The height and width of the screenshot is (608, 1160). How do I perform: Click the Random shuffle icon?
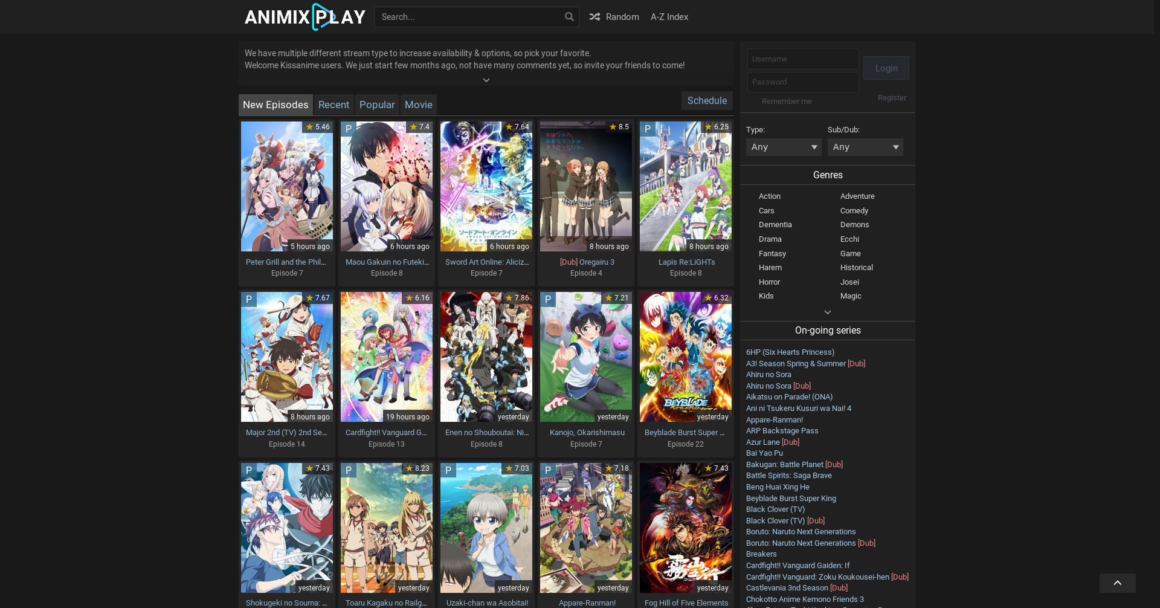tap(594, 17)
